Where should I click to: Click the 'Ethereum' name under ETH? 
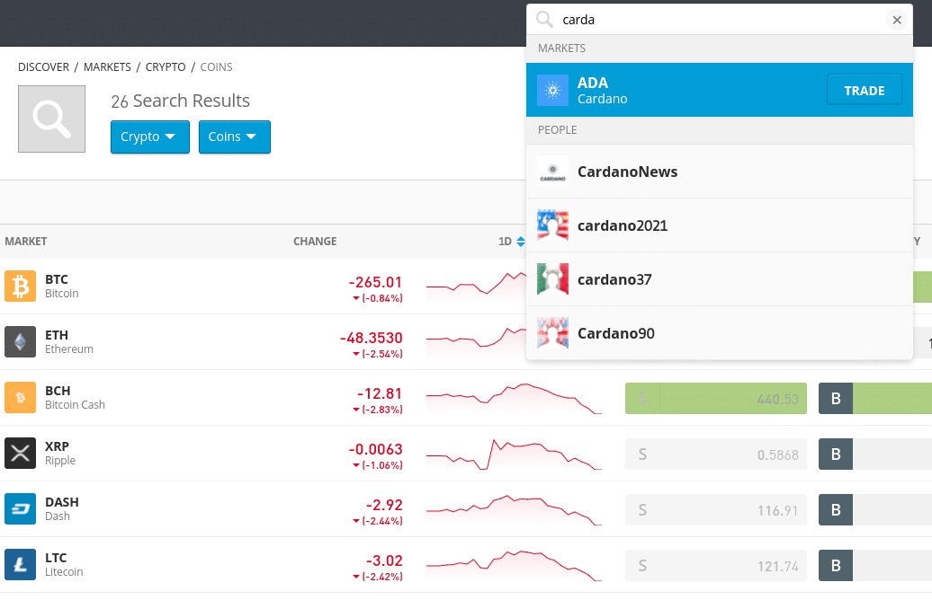pos(69,349)
